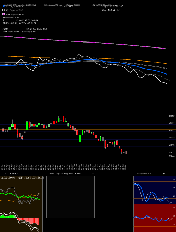Click the MACD: 427.55, 447.26, -19.71 line

point(19,23)
